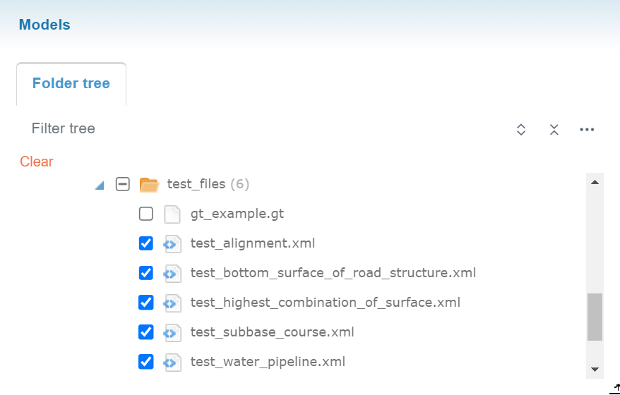Click the gt_example.gt file icon
Image resolution: width=620 pixels, height=395 pixels.
tap(172, 214)
